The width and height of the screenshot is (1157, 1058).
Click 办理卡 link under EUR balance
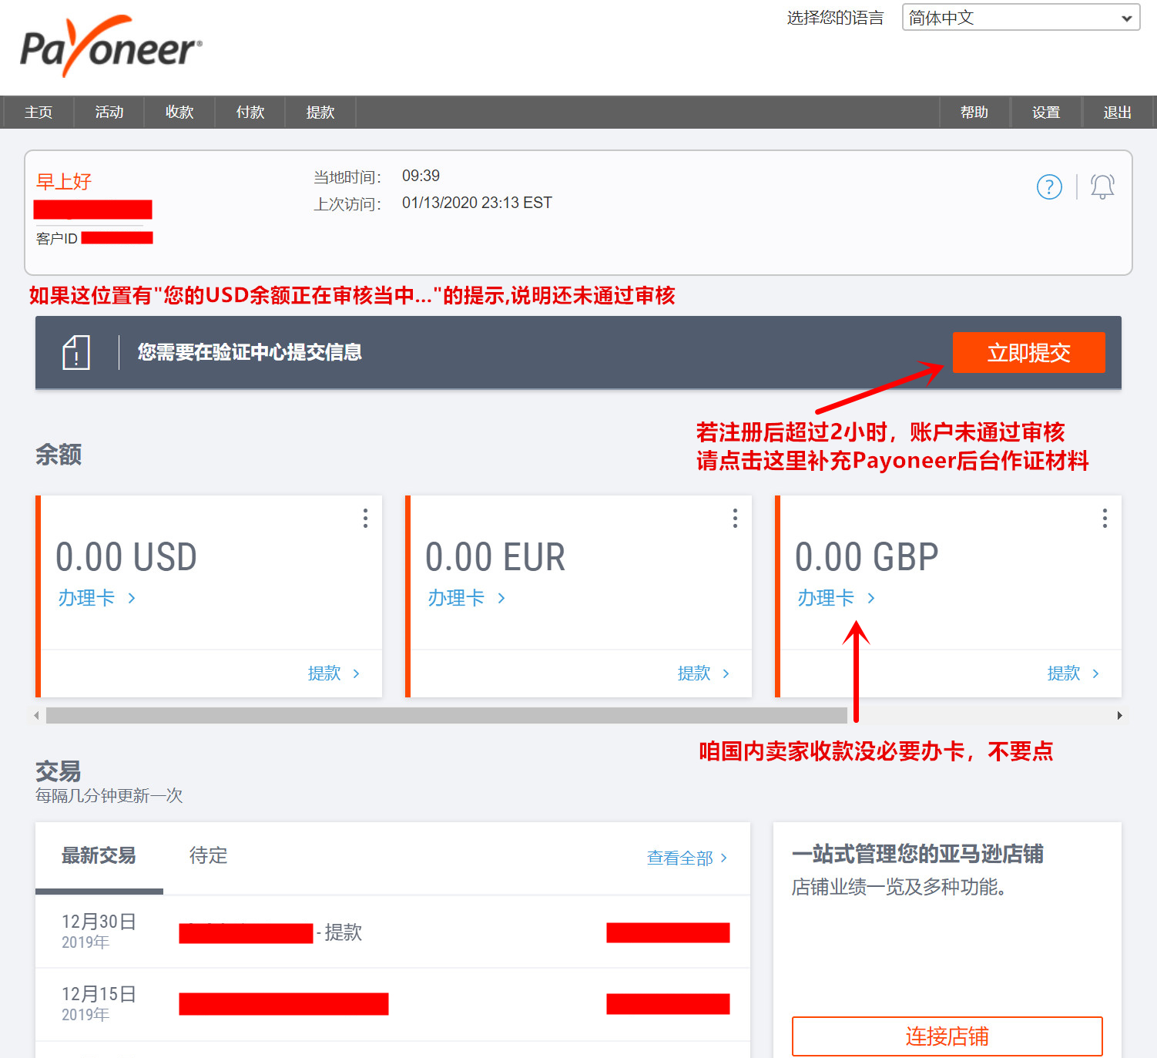coord(467,598)
